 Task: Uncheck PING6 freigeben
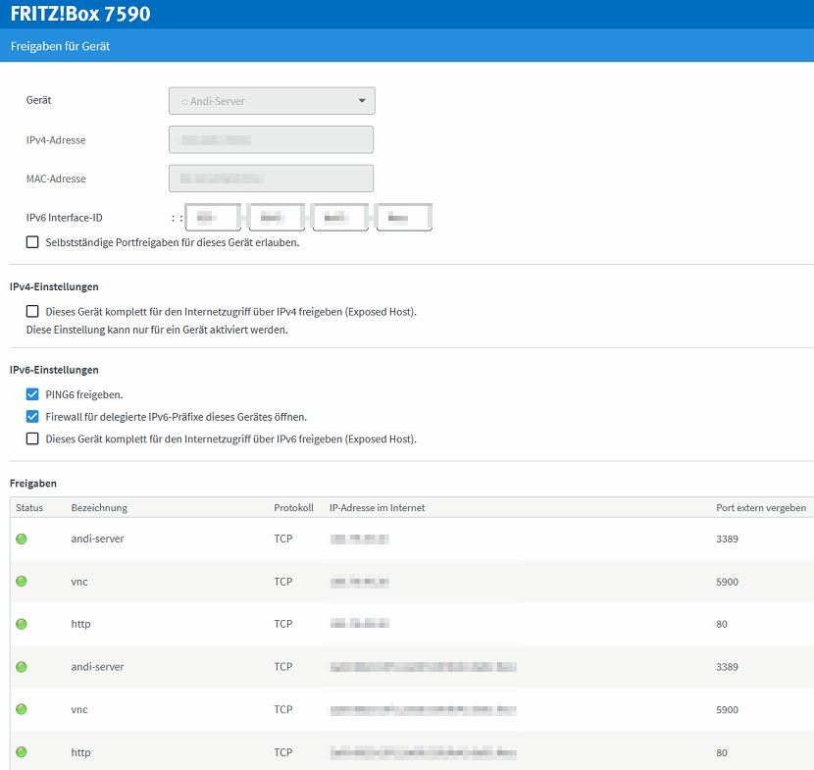[33, 394]
